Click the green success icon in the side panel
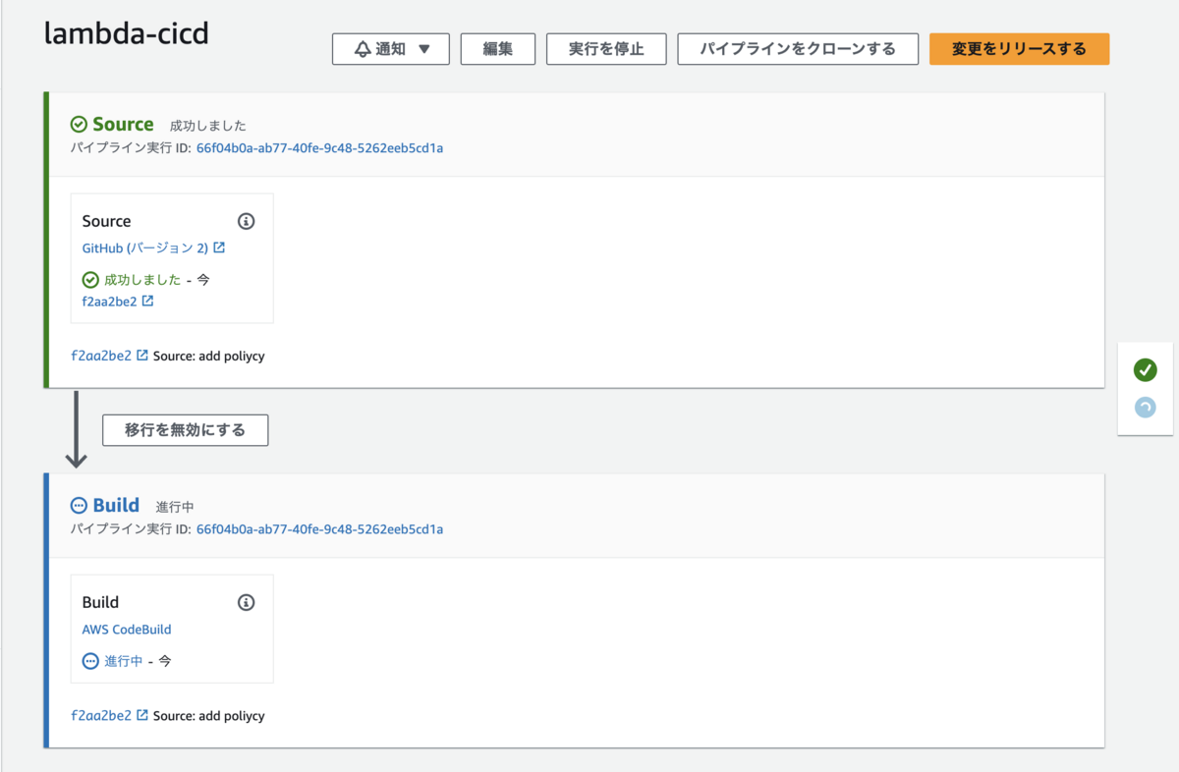The height and width of the screenshot is (772, 1179). point(1145,370)
